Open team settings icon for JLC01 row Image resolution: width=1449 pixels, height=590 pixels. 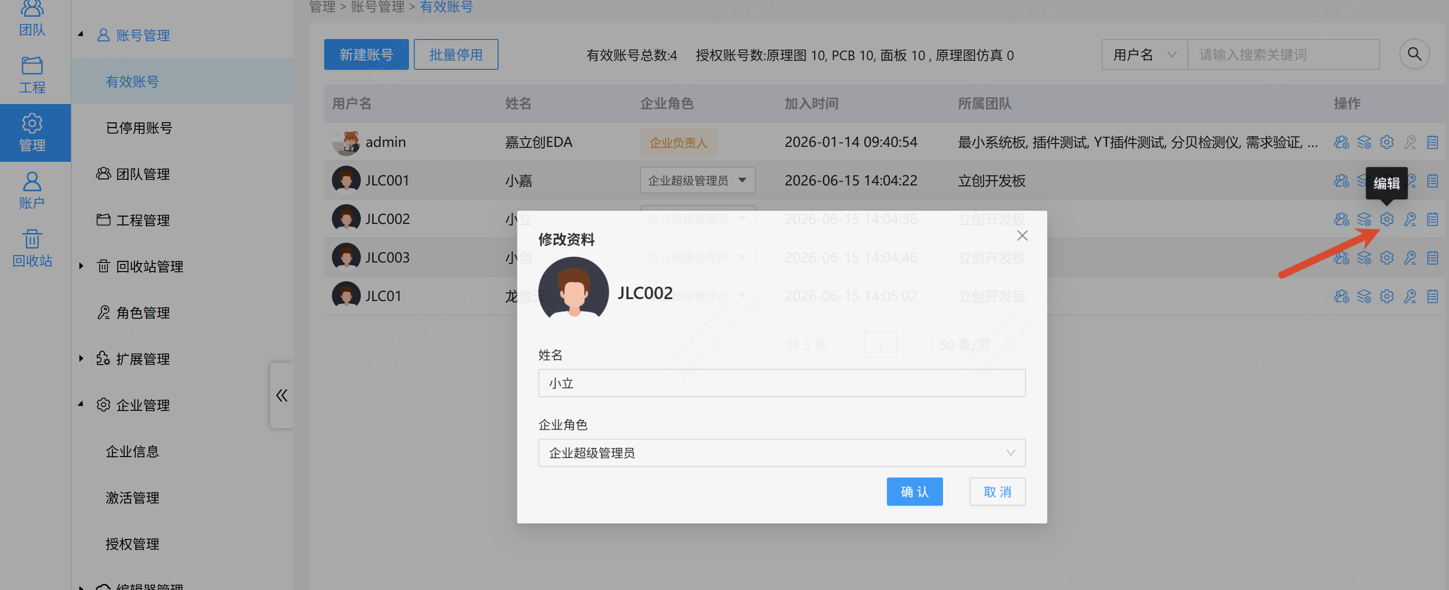click(x=1341, y=296)
